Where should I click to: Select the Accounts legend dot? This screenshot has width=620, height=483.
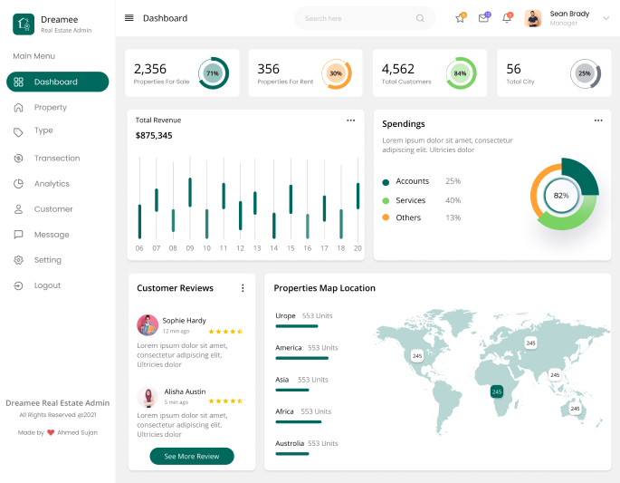tap(386, 182)
